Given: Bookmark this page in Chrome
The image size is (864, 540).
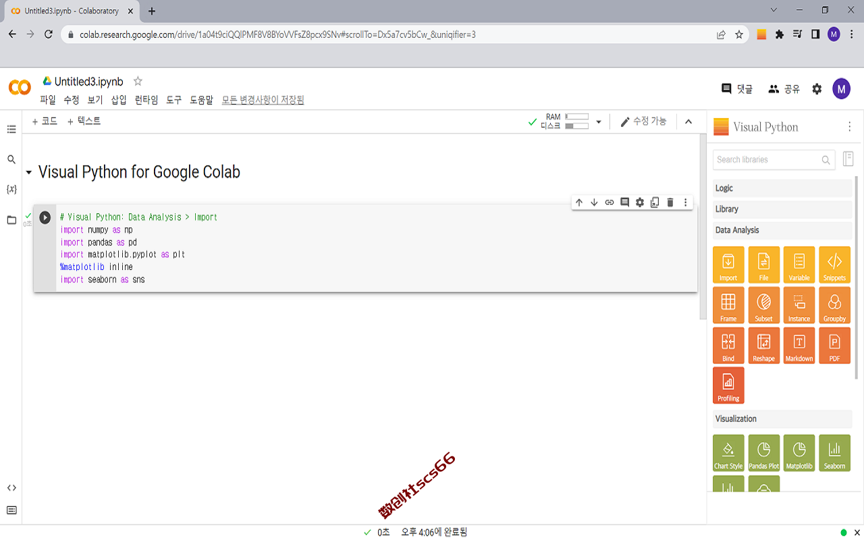Looking at the screenshot, I should (x=739, y=34).
